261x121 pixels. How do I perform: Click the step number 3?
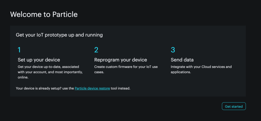(x=173, y=50)
